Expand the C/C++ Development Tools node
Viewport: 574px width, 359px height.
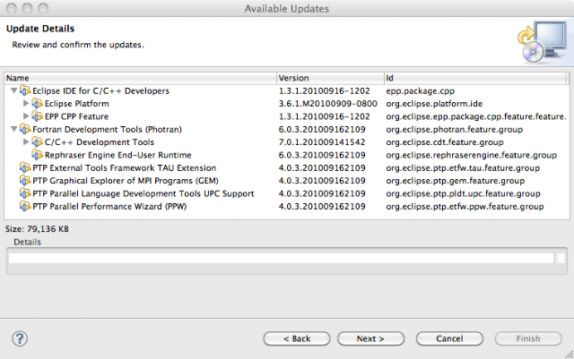coord(26,141)
